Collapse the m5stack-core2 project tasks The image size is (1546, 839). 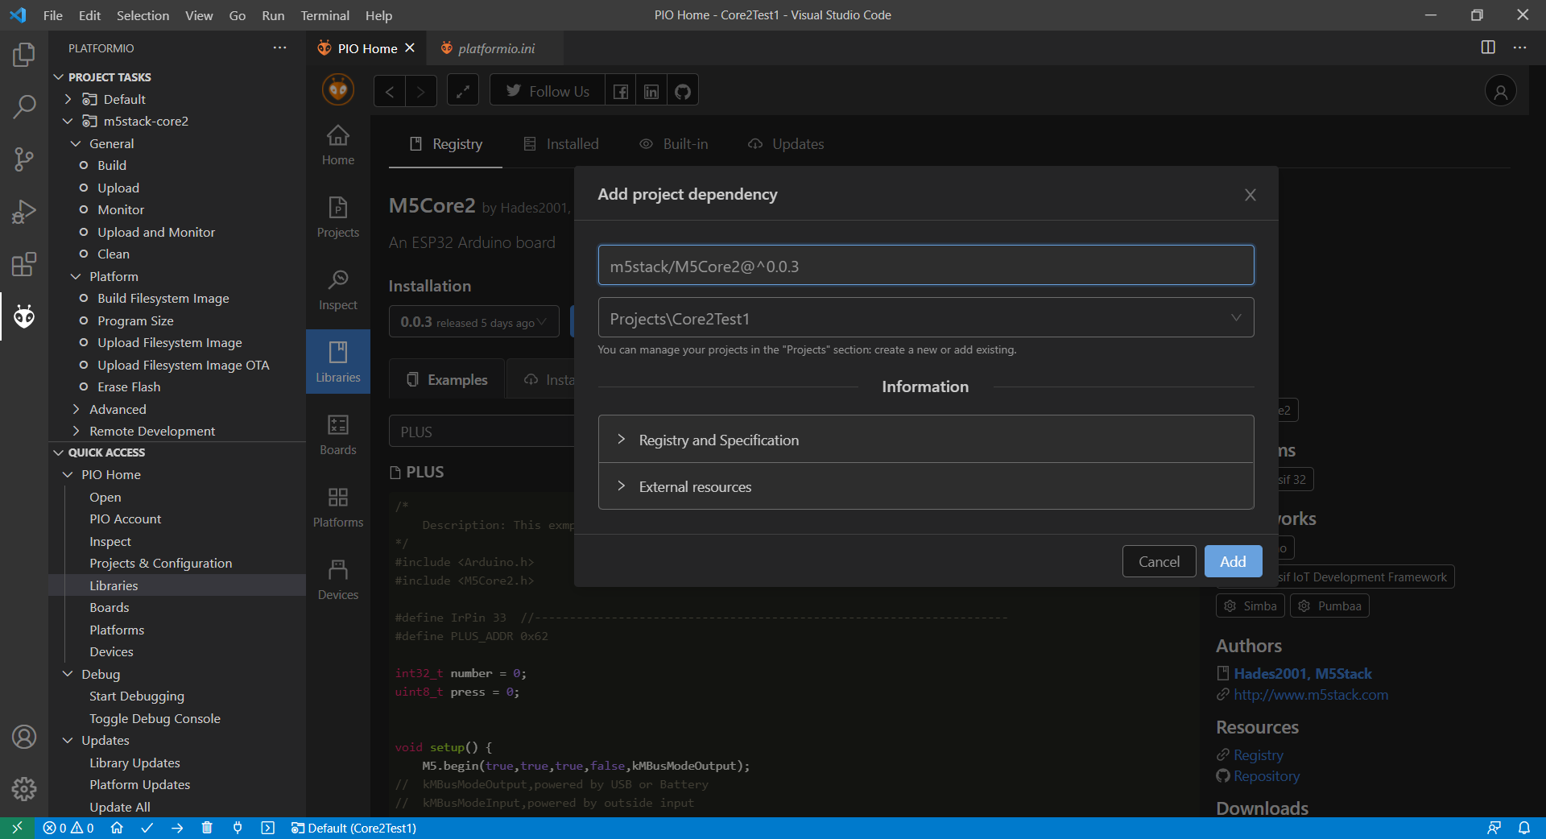click(68, 121)
